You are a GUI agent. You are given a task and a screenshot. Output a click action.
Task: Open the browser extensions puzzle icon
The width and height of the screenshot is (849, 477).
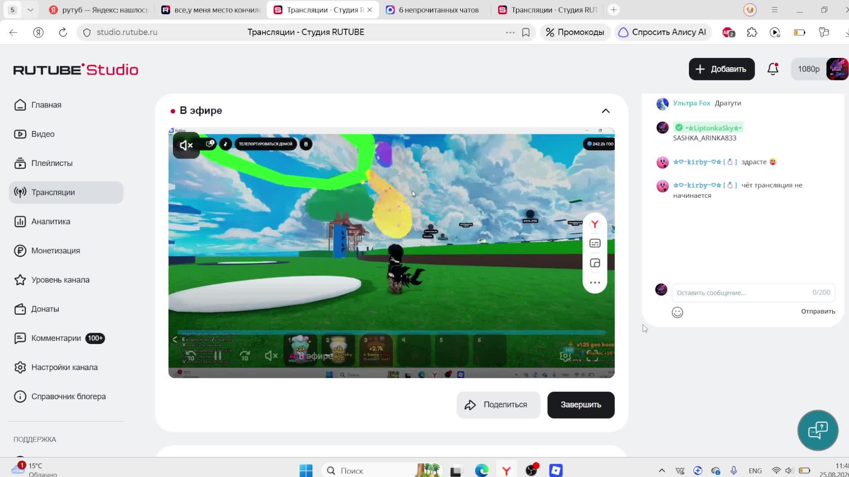coord(752,32)
